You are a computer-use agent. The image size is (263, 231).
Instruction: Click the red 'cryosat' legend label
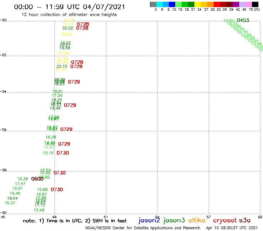coord(225,220)
